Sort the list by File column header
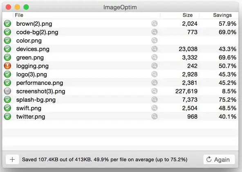Image resolution: width=242 pixels, height=172 pixels. tap(86, 15)
